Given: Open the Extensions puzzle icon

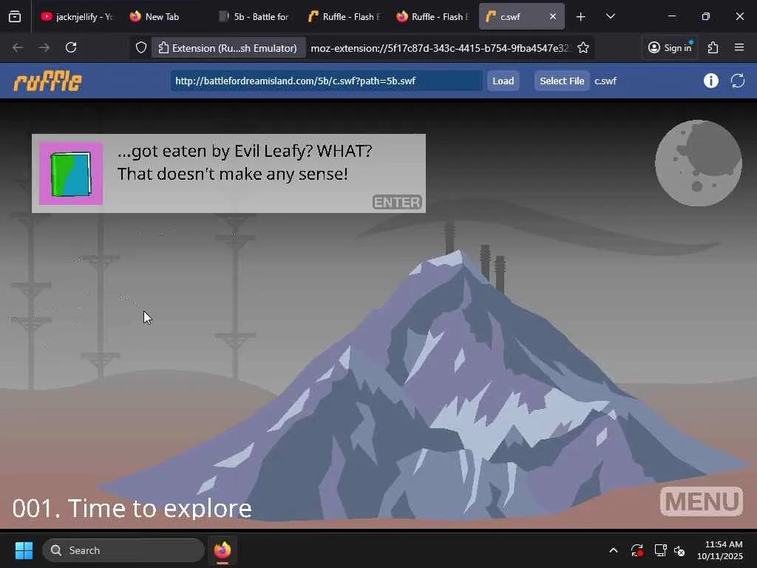Looking at the screenshot, I should click(713, 47).
